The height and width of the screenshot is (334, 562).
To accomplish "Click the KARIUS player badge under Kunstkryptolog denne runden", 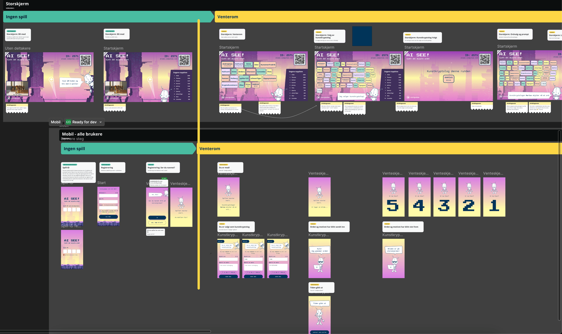I will (448, 79).
